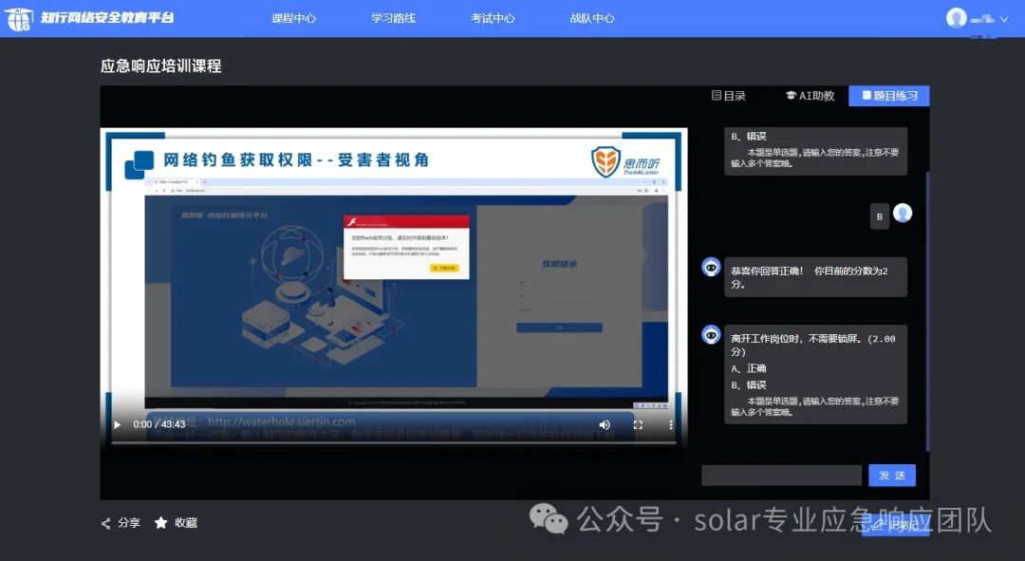Play the course video
Image resolution: width=1025 pixels, height=561 pixels.
pyautogui.click(x=117, y=424)
